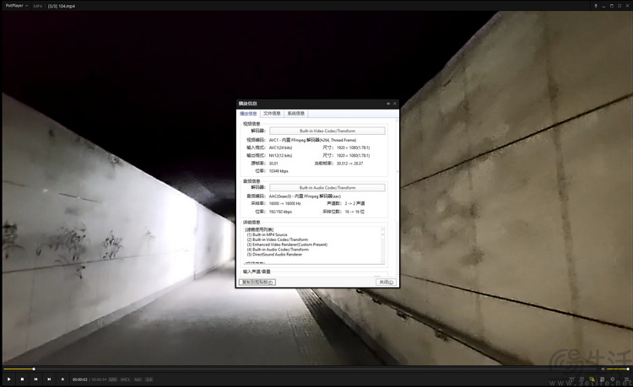Switch to the 系统信息 tab
Screen dimensions: 633x387
click(x=296, y=113)
